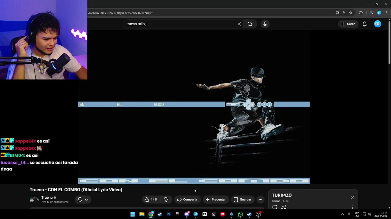Click the TURR4ZO playlist title
Viewport: 391px width, 219px height.
pyautogui.click(x=282, y=195)
